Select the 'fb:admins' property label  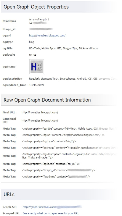click(x=9, y=21)
